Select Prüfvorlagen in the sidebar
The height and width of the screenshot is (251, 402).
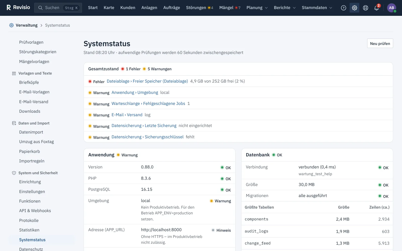point(31,42)
